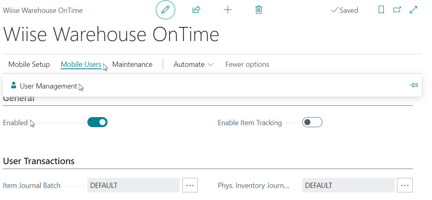The width and height of the screenshot is (432, 200).
Task: Open page in new window icon
Action: point(397,10)
